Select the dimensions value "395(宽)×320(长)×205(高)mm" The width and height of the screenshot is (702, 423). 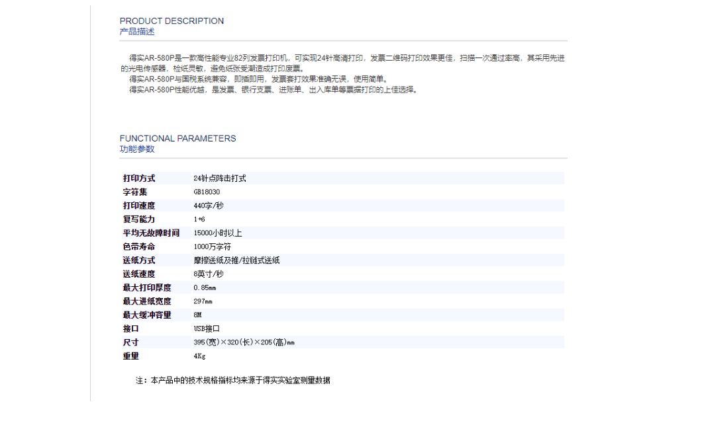pos(244,342)
